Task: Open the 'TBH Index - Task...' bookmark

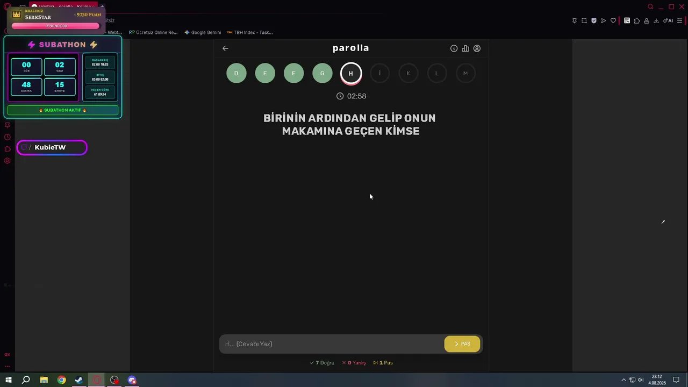Action: pos(250,32)
